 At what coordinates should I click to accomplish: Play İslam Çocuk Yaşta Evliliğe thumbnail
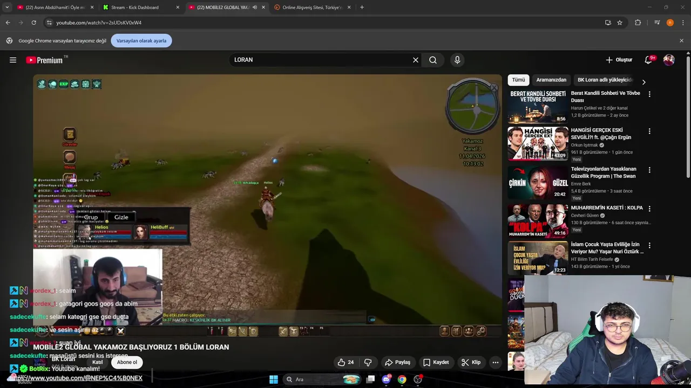(x=538, y=258)
